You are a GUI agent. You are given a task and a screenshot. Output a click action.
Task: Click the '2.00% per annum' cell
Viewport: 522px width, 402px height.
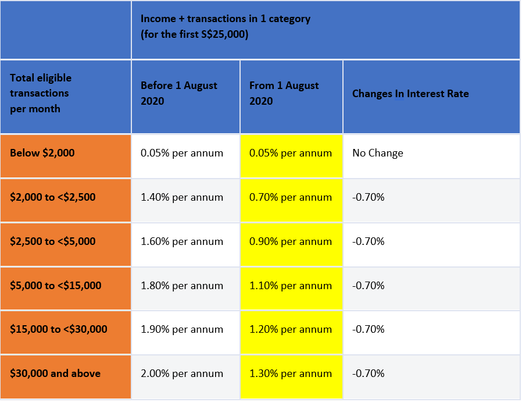[x=182, y=373]
